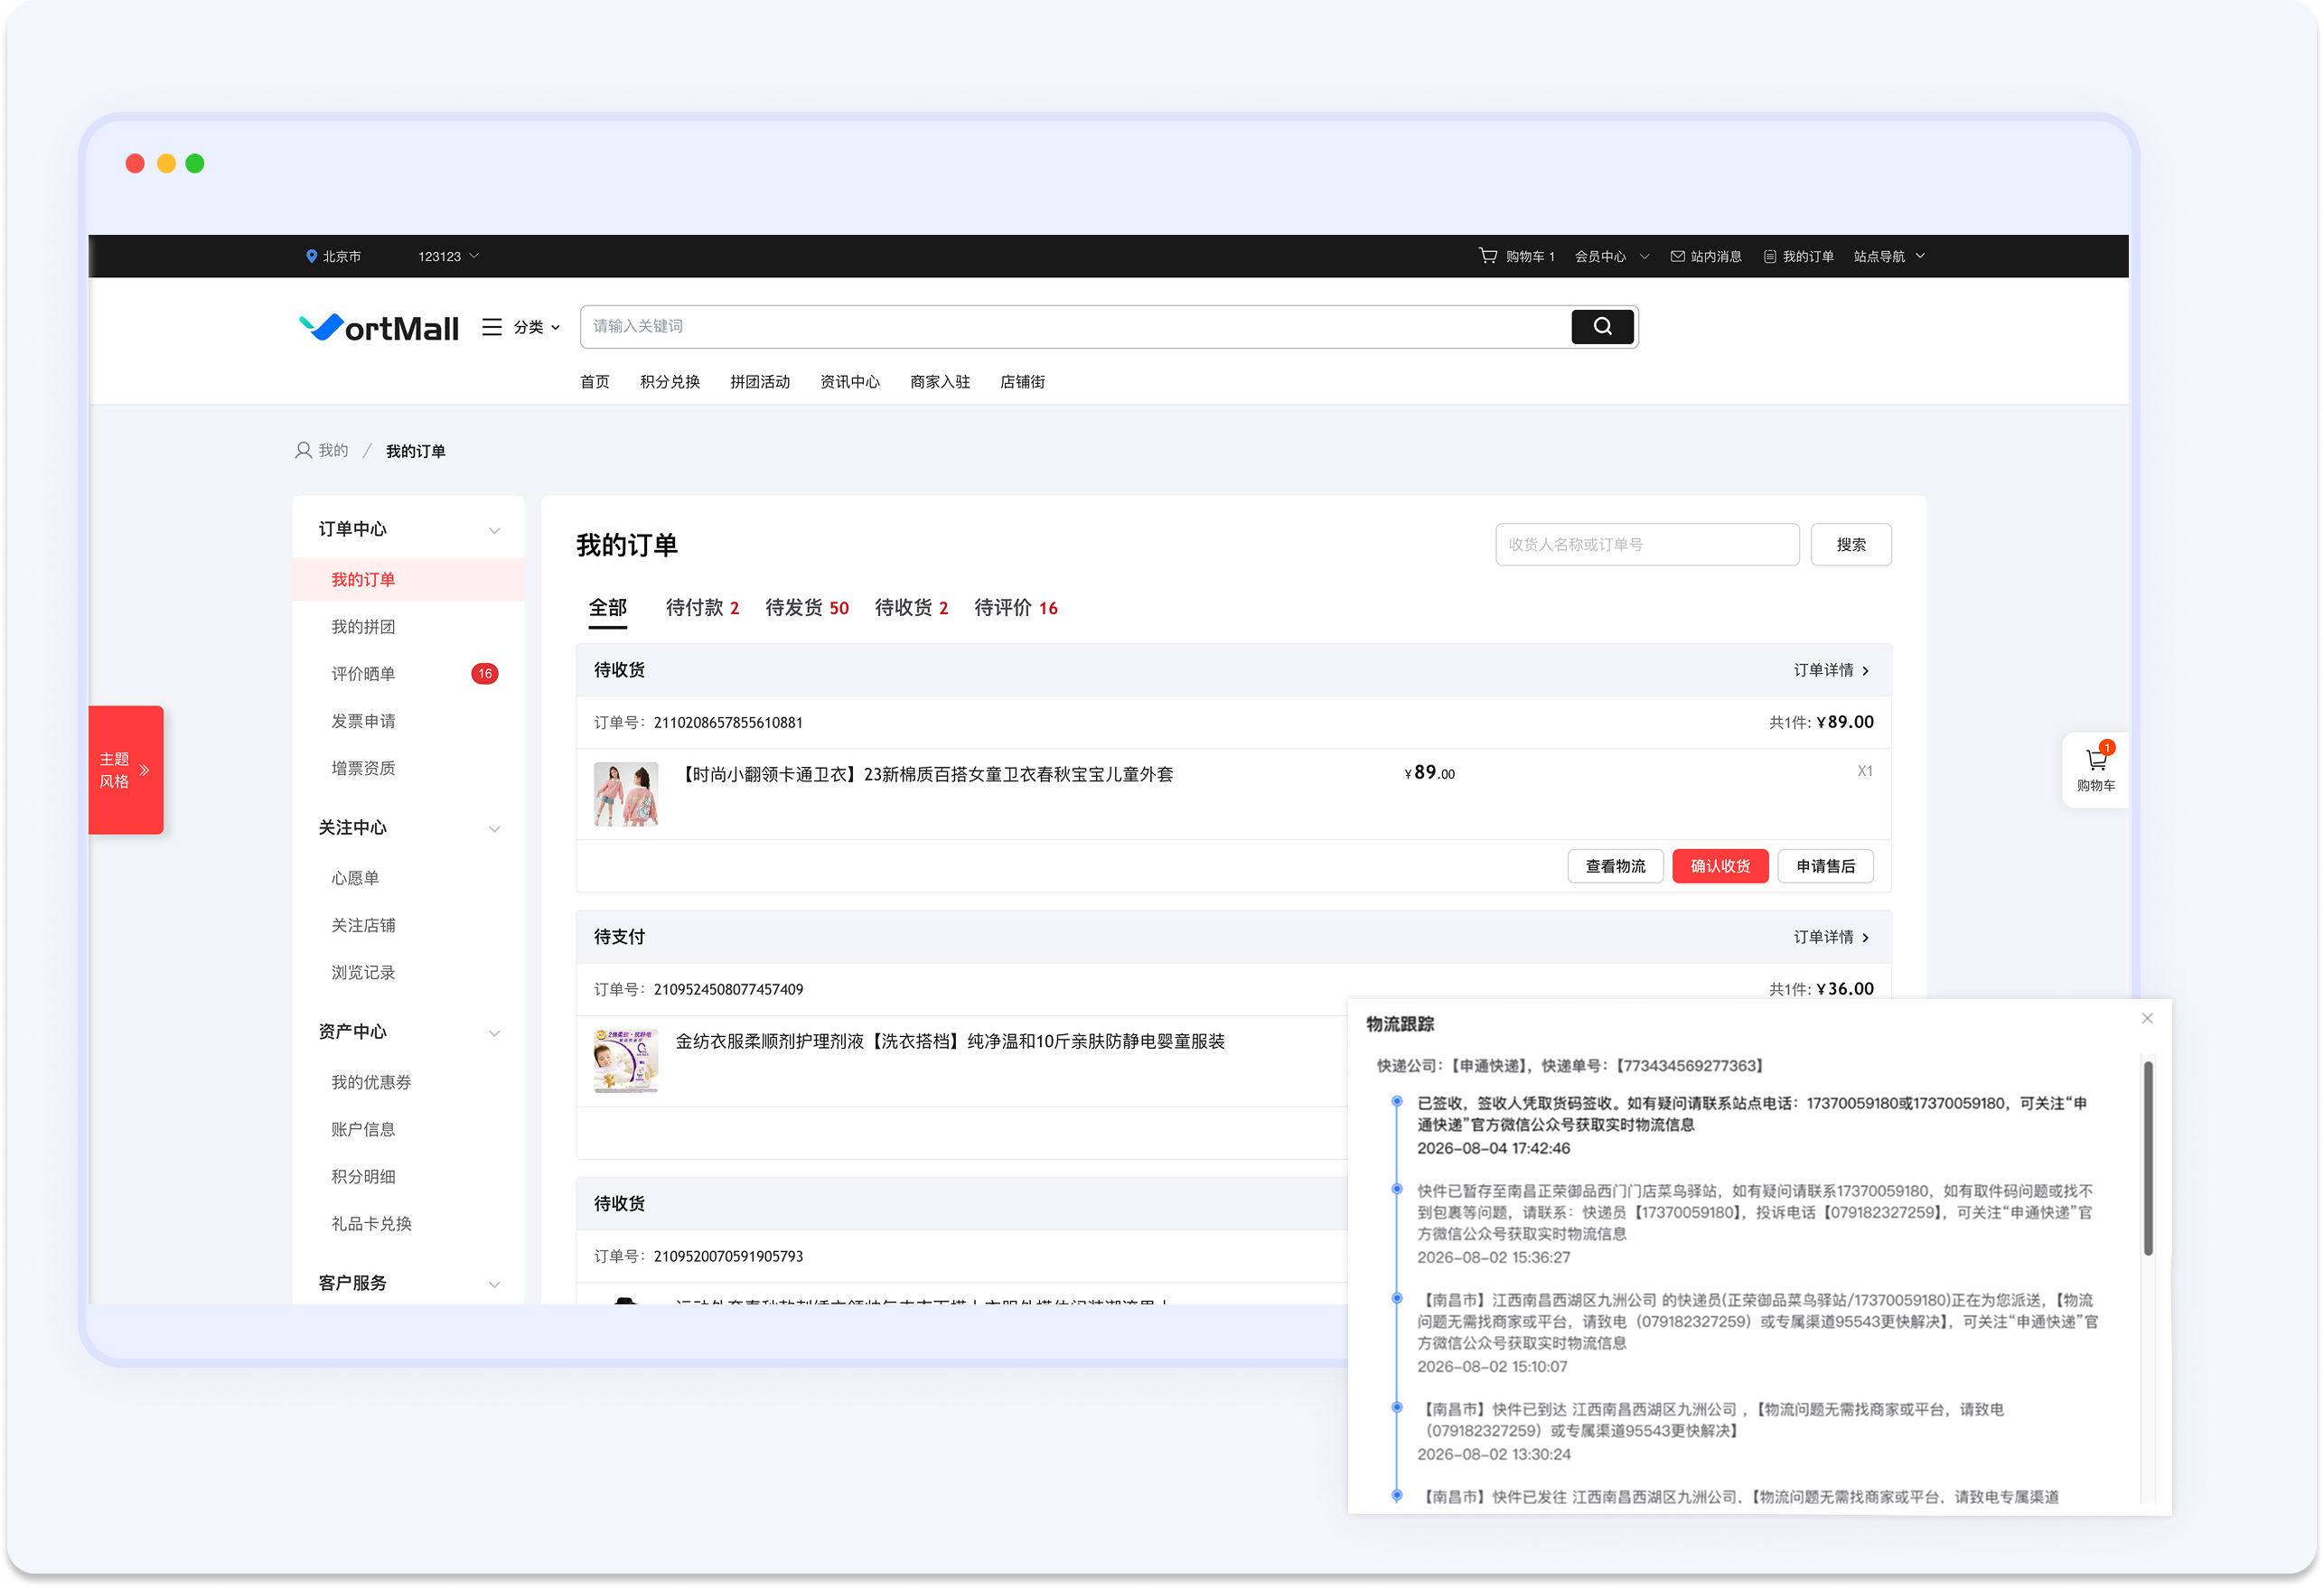Collapse the 客户服务 sidebar section

point(494,1284)
